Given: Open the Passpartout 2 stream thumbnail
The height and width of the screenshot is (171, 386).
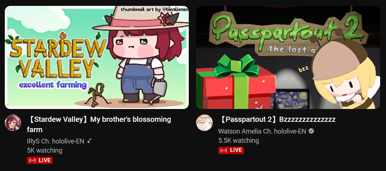Looking at the screenshot, I should pyautogui.click(x=288, y=57).
